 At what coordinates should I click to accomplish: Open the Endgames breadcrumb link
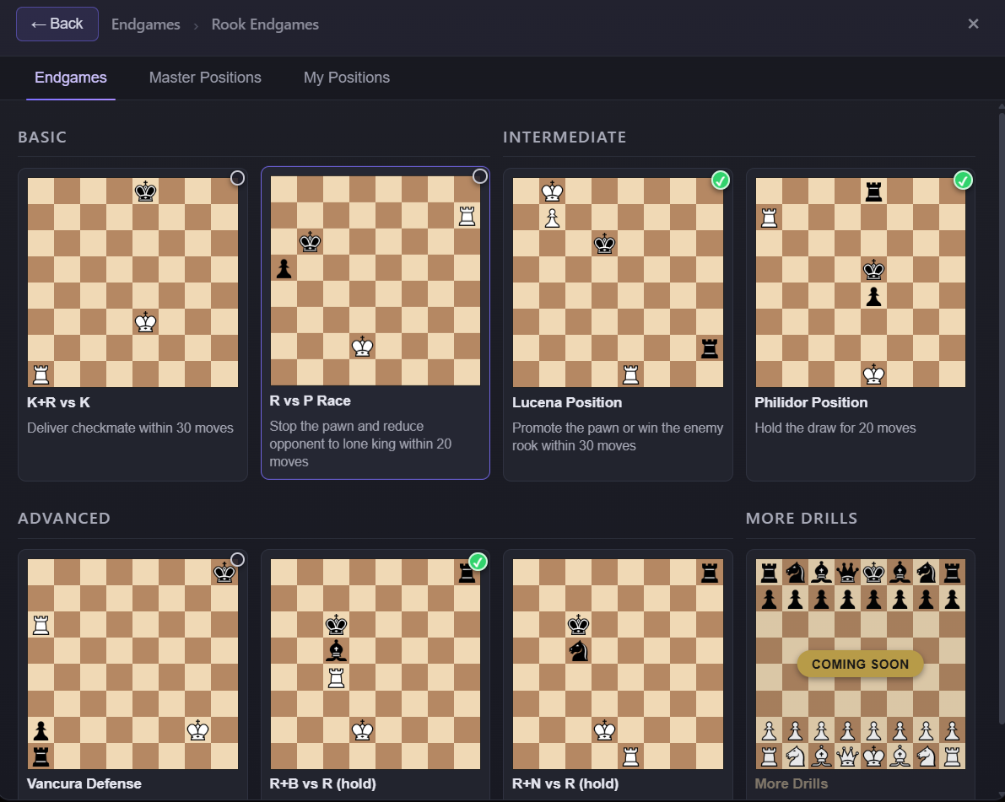[145, 24]
